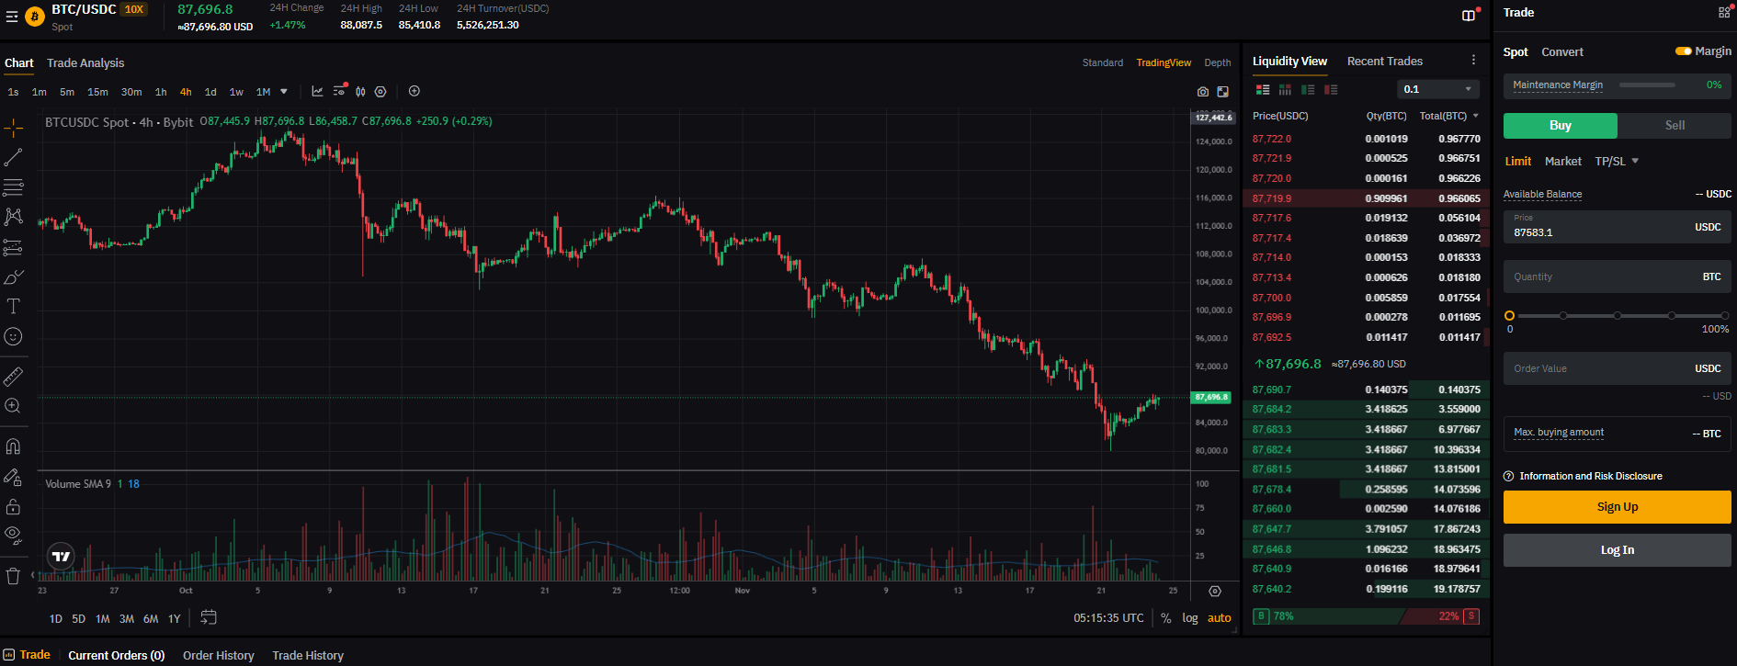The height and width of the screenshot is (666, 1737).
Task: Take a chart snapshot with camera icon
Action: click(1203, 92)
